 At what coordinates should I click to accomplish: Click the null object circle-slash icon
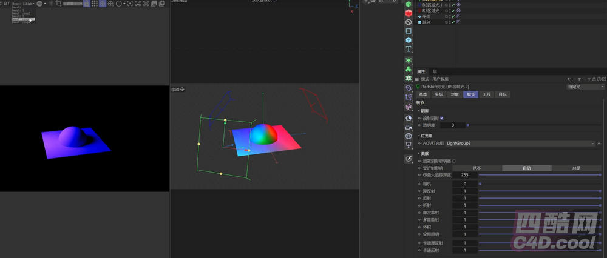click(409, 22)
